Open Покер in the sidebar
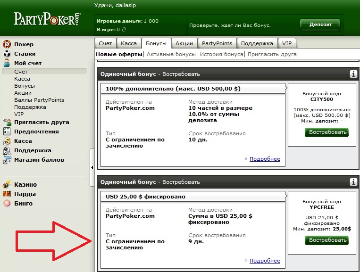The height and width of the screenshot is (272, 360). coord(24,44)
